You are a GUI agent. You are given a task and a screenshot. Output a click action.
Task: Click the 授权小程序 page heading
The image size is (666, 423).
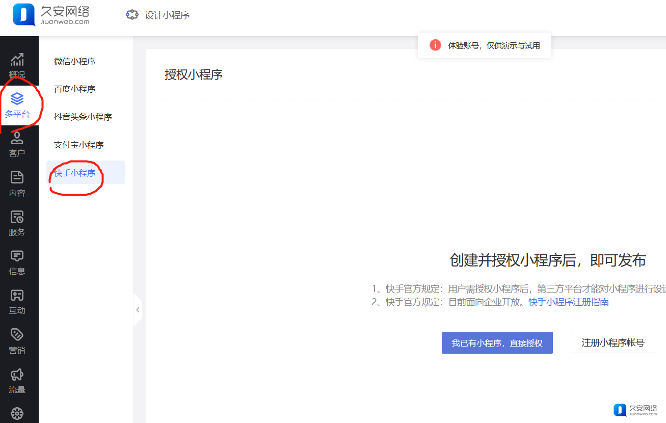(194, 74)
